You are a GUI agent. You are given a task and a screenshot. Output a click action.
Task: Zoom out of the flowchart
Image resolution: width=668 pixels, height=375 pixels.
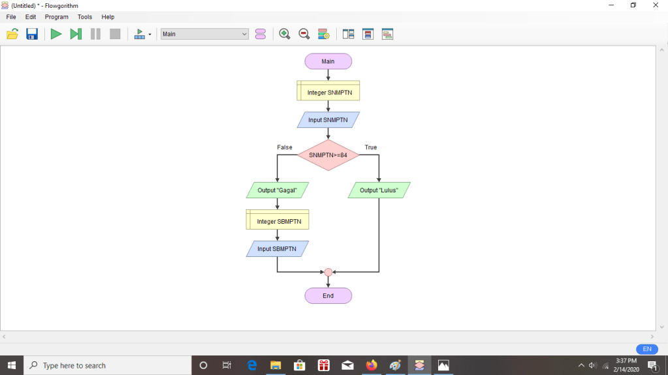(x=304, y=34)
